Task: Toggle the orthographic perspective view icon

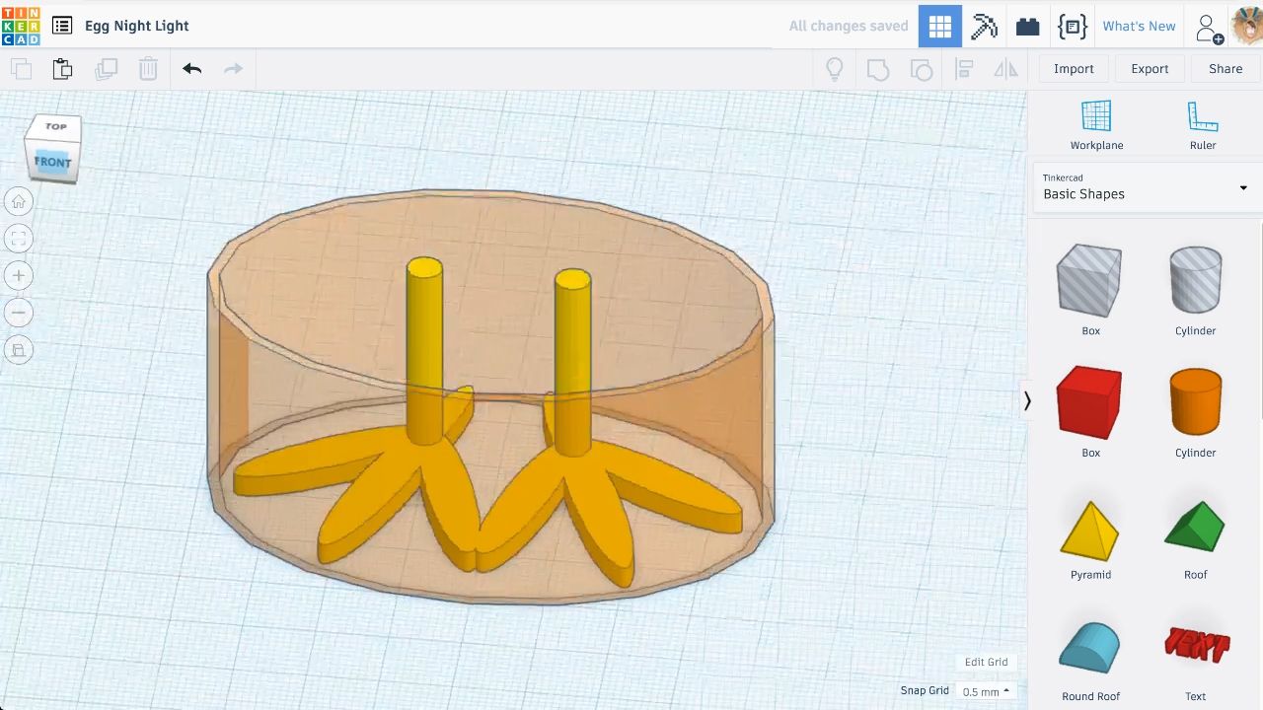Action: point(19,350)
